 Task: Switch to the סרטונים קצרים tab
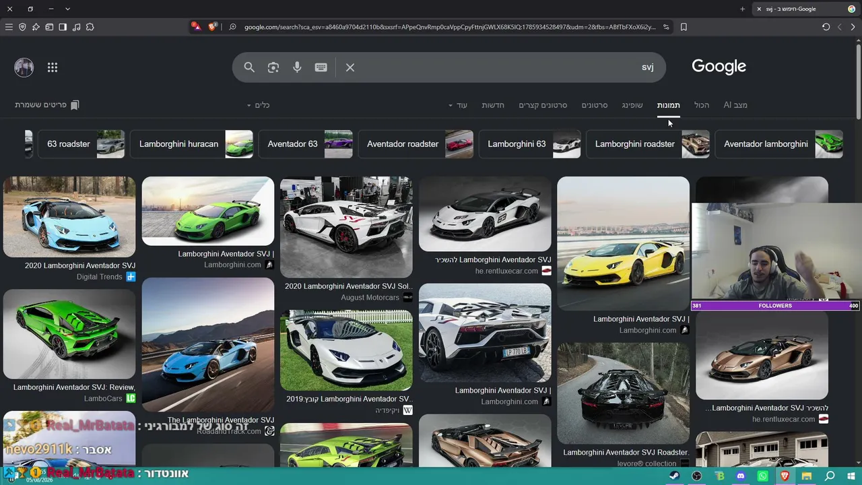(543, 105)
